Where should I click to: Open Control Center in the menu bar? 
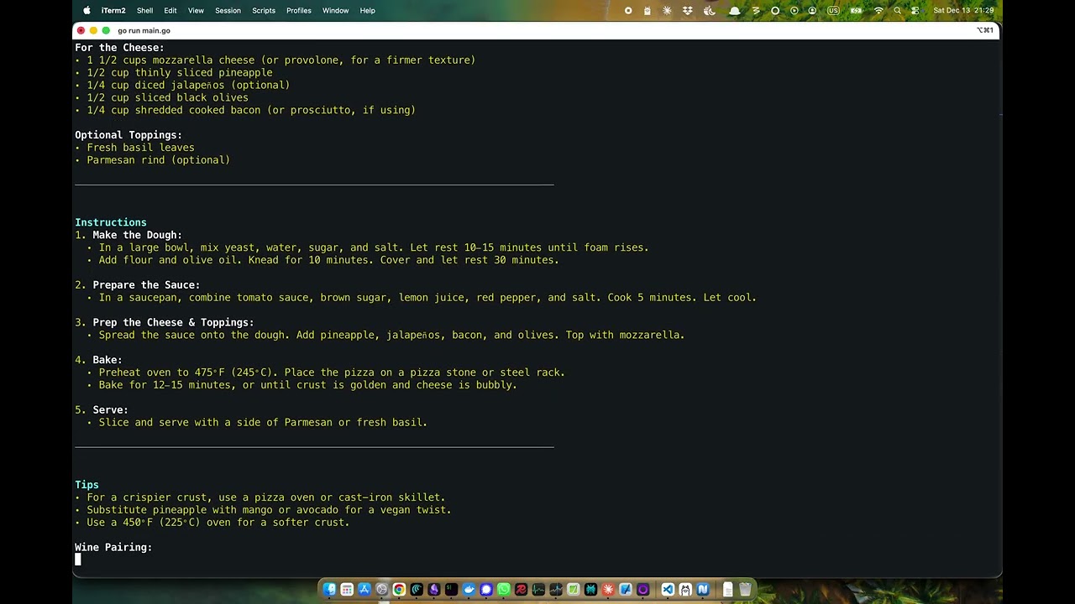click(915, 11)
